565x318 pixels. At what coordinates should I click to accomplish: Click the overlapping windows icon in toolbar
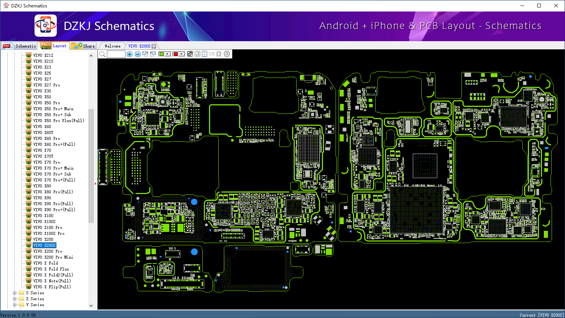tap(190, 54)
